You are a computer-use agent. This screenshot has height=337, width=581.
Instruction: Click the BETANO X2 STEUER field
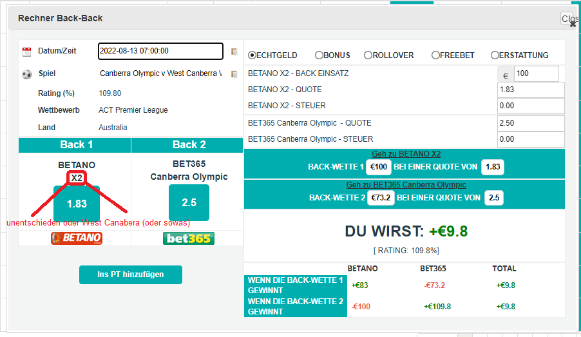[x=531, y=106]
